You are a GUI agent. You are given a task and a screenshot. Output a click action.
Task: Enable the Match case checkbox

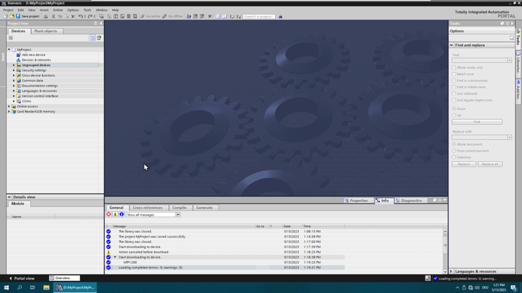(454, 74)
